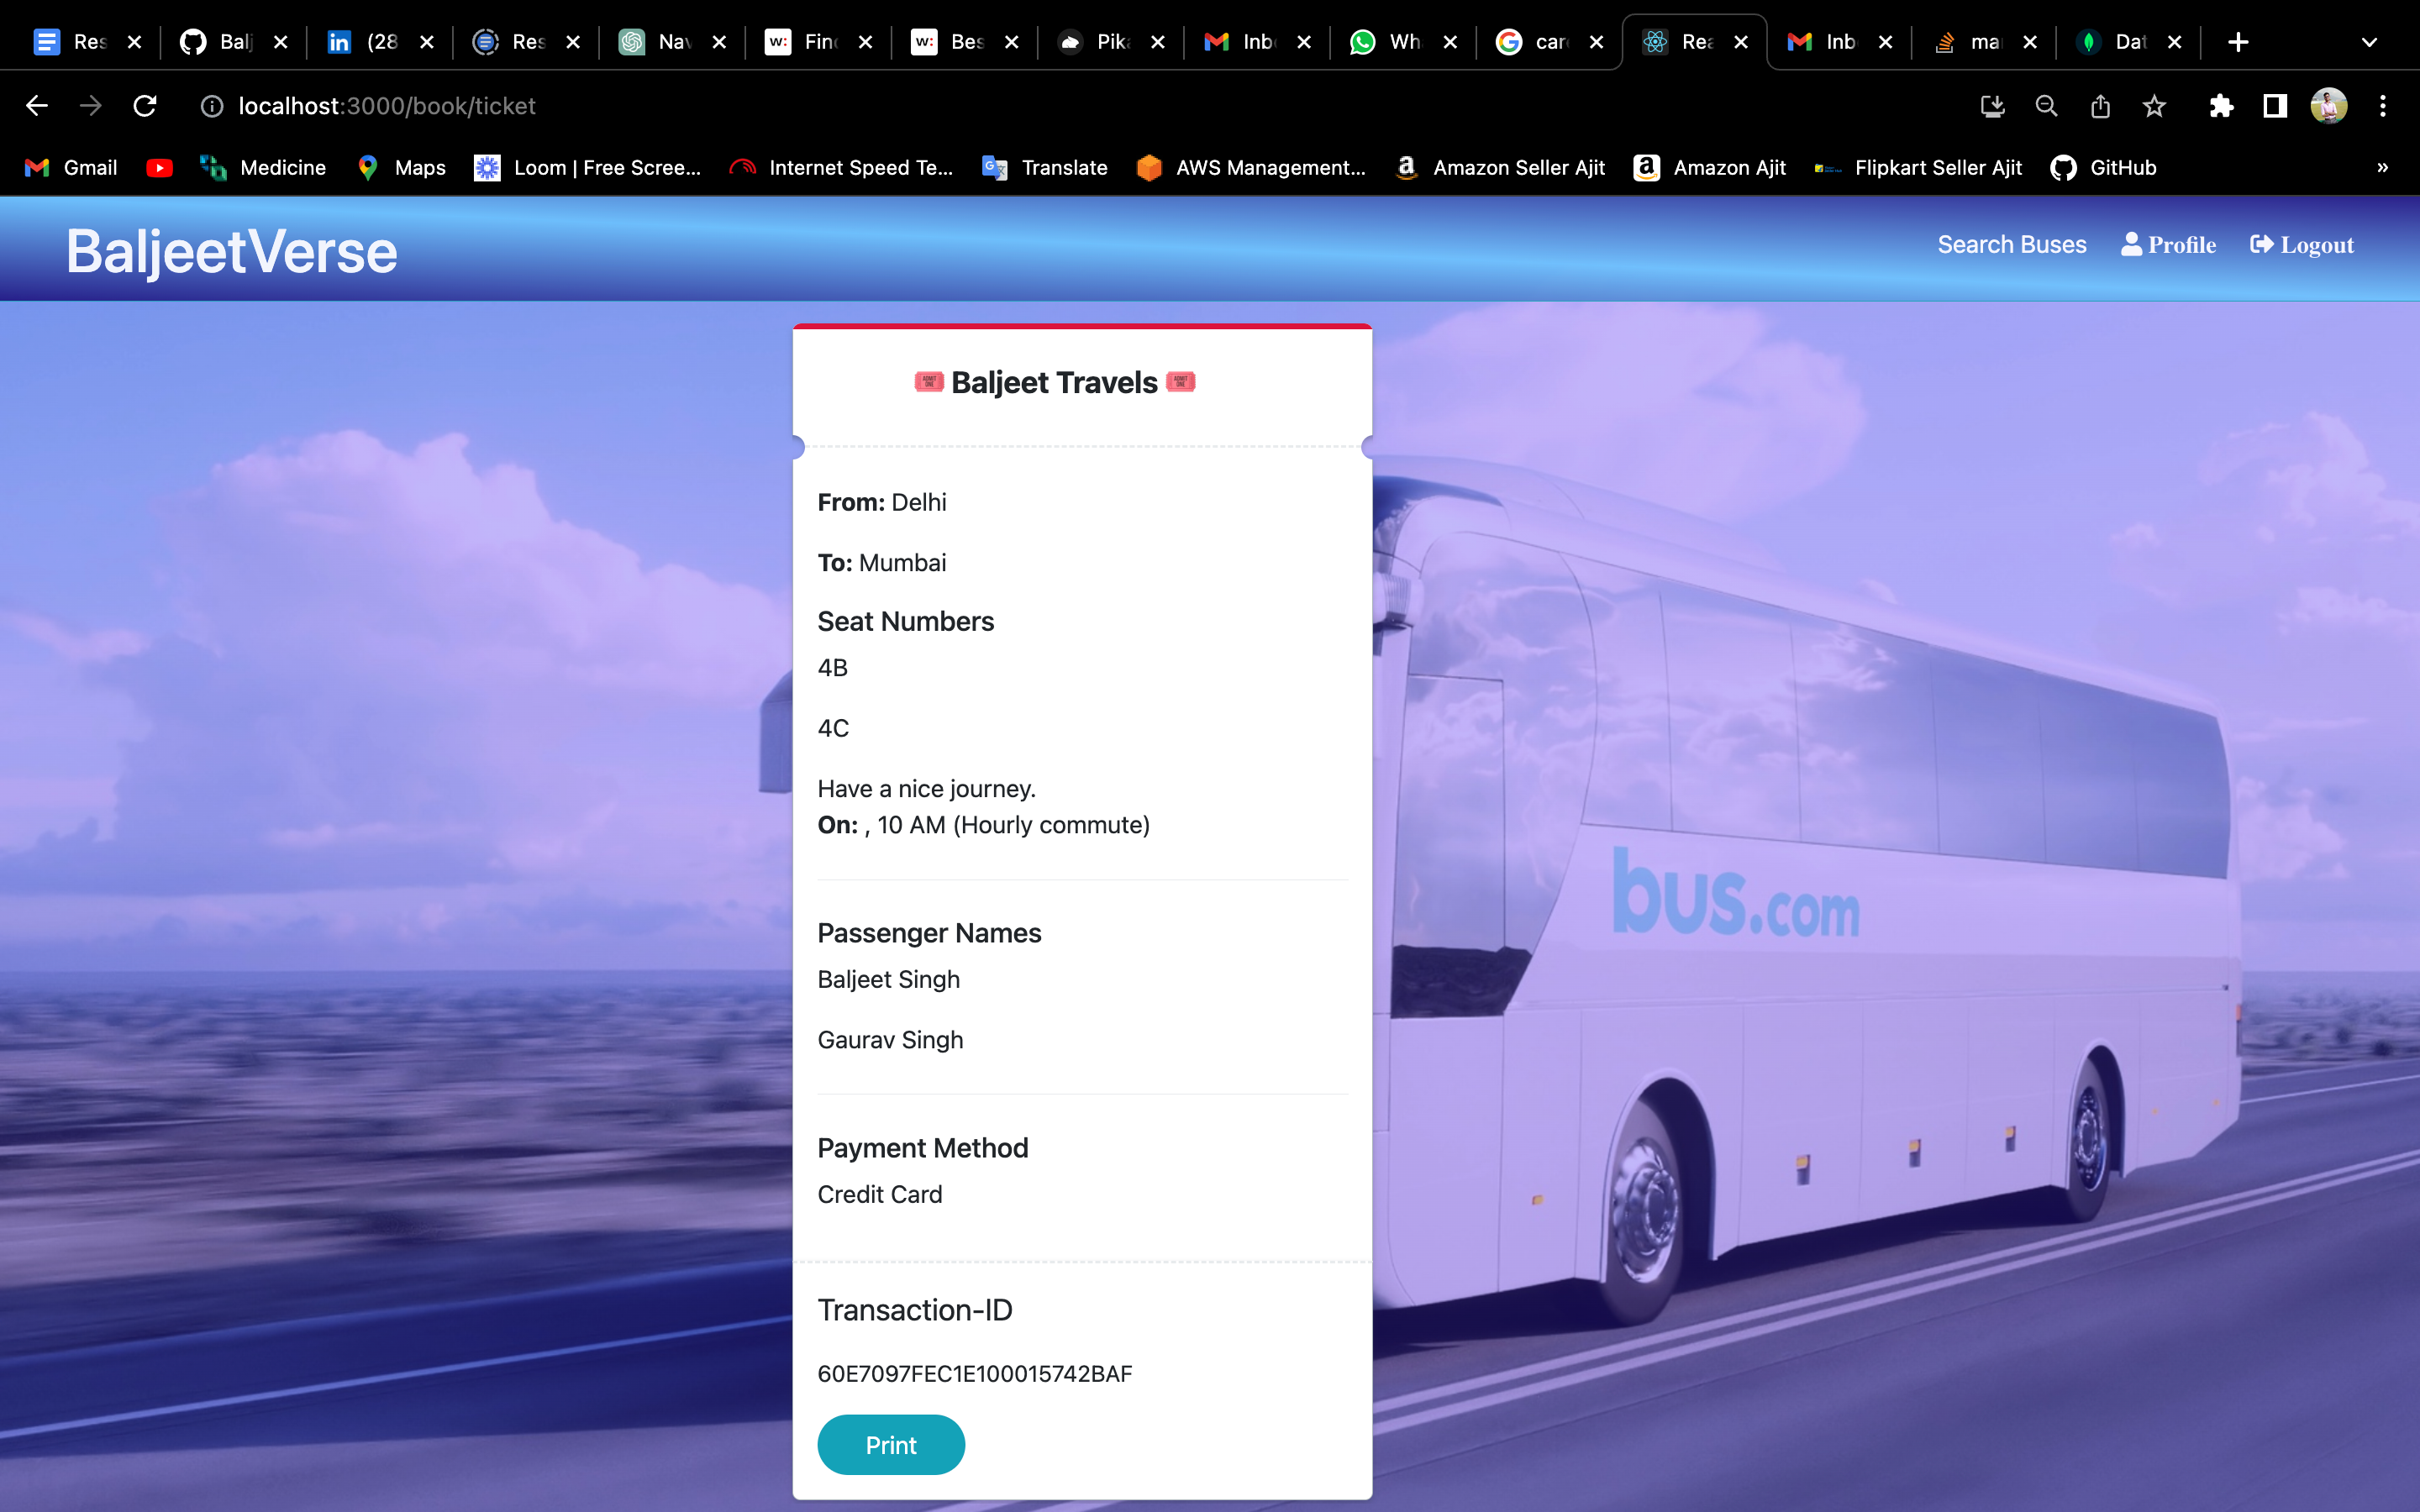2420x1512 pixels.
Task: Click the share page icon
Action: coord(2100,106)
